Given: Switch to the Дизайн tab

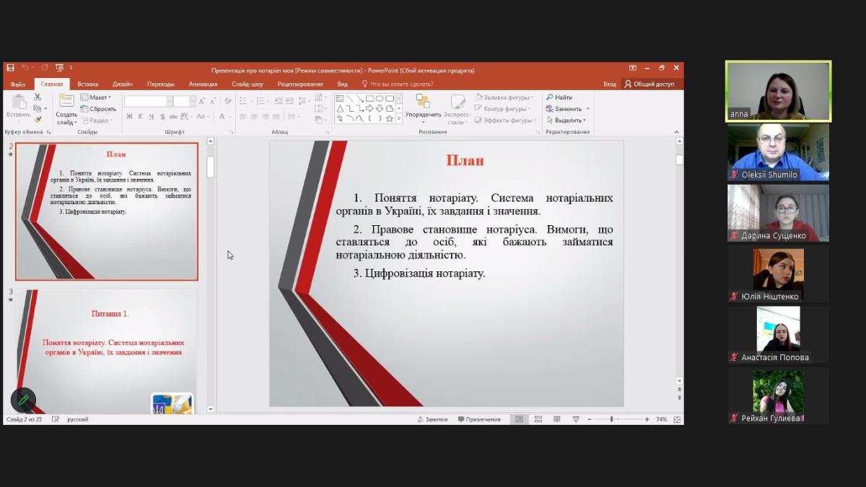Looking at the screenshot, I should pyautogui.click(x=122, y=84).
